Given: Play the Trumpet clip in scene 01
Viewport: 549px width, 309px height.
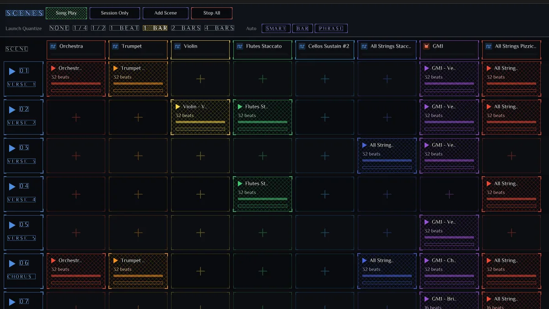Looking at the screenshot, I should pos(116,68).
